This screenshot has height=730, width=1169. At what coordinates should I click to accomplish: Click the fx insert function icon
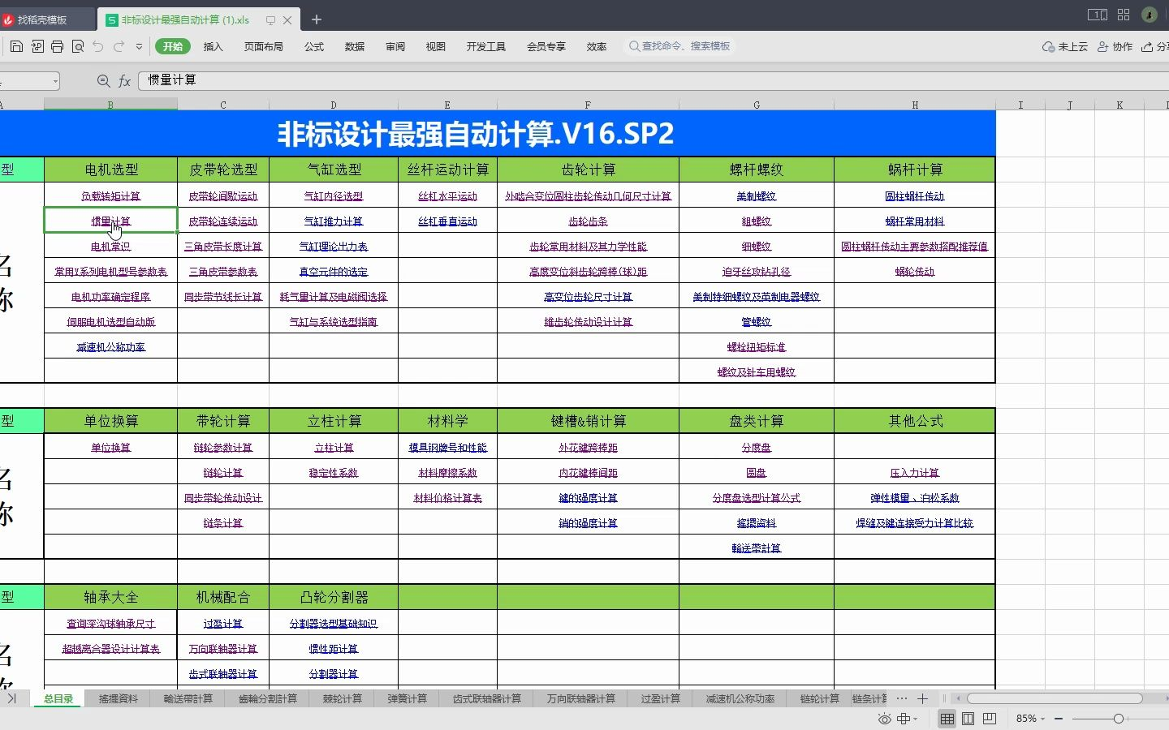[x=124, y=80]
